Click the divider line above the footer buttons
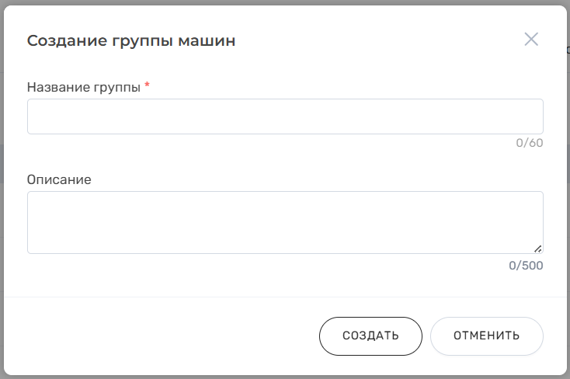Image resolution: width=570 pixels, height=379 pixels. (x=285, y=297)
